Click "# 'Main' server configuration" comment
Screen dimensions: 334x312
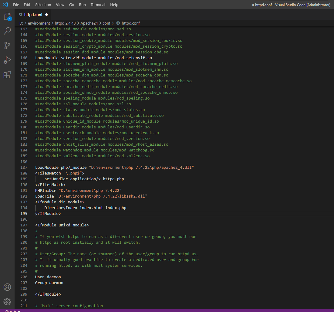pyautogui.click(x=69, y=306)
